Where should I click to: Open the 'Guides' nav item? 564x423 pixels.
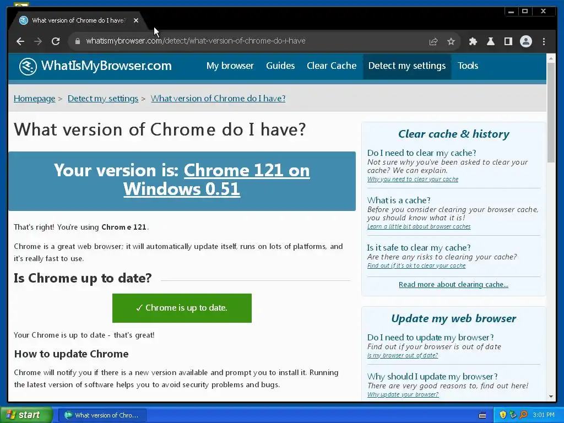pyautogui.click(x=280, y=66)
